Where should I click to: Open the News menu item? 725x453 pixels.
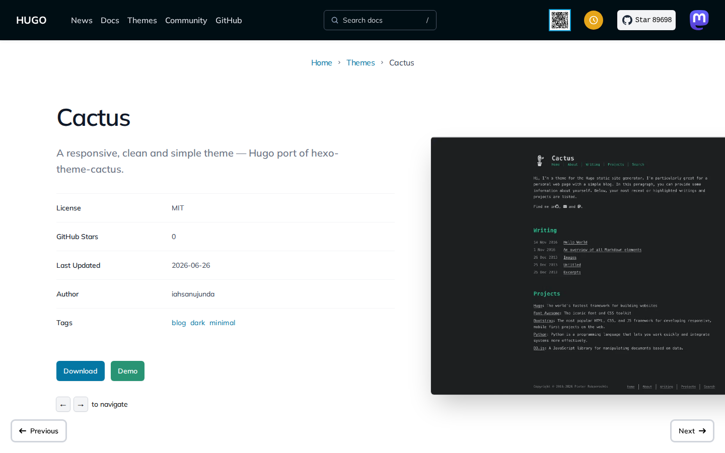tap(82, 20)
